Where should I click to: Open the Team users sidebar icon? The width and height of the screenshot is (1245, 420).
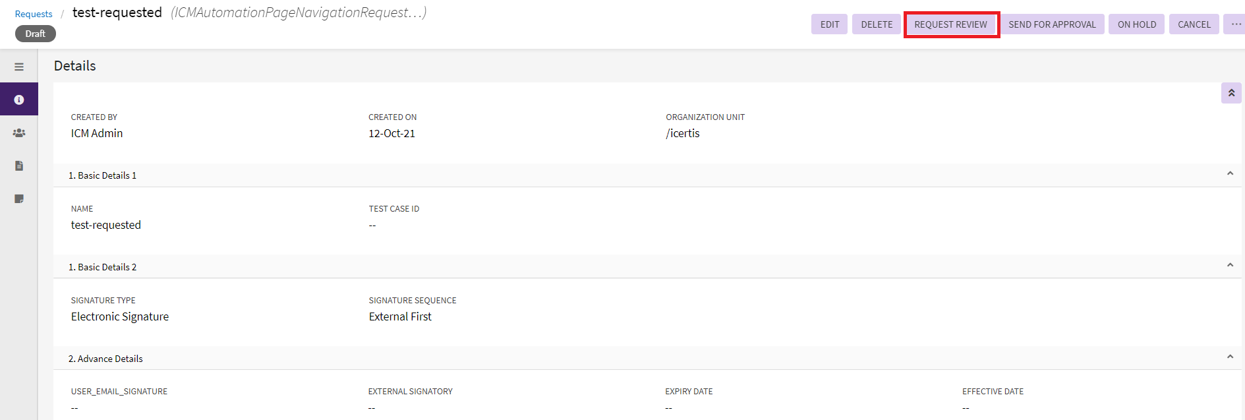[19, 133]
